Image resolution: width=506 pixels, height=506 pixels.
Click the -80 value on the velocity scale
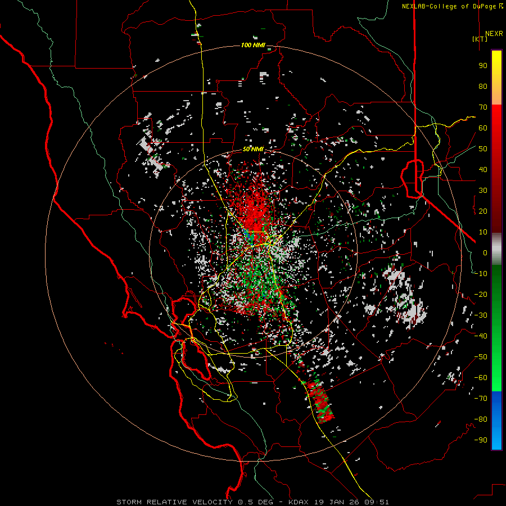(481, 419)
